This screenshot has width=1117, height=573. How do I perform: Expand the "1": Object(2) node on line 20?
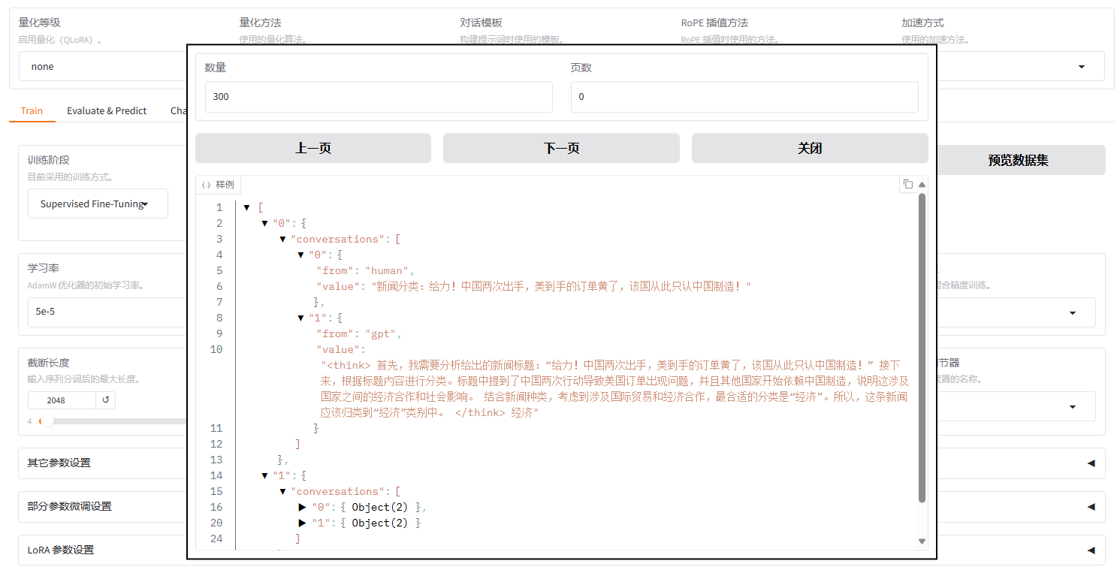point(302,523)
